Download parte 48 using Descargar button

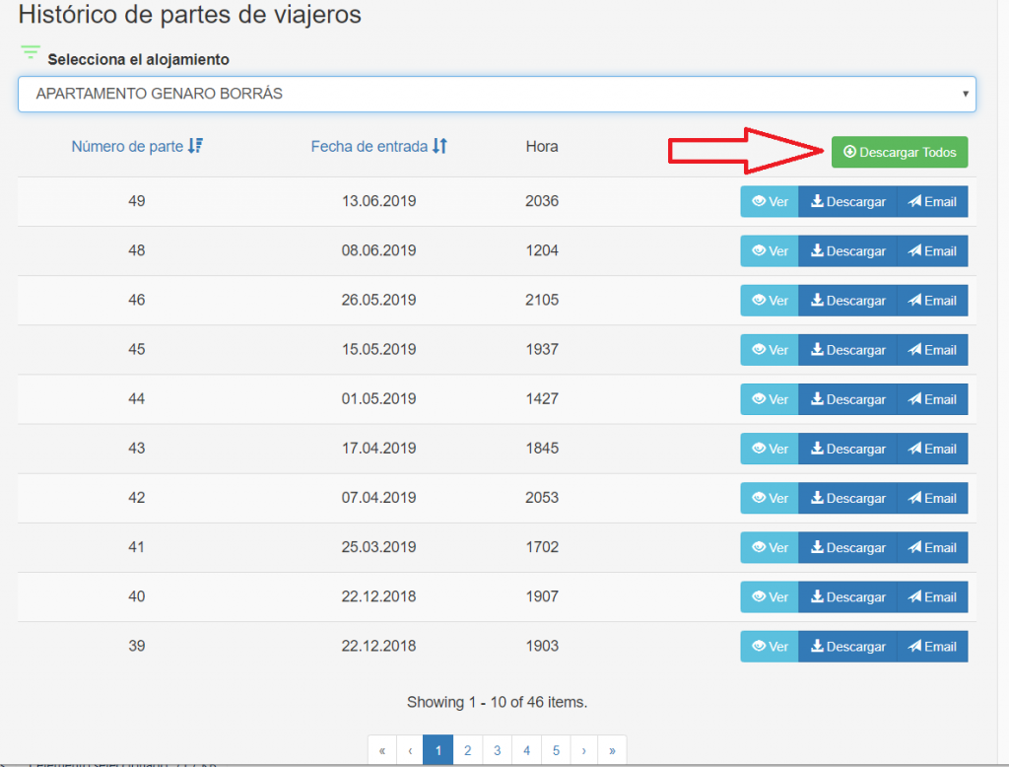pyautogui.click(x=847, y=251)
